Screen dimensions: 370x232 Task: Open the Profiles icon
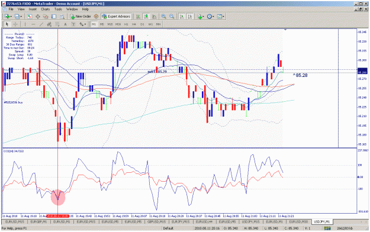(x=17, y=17)
